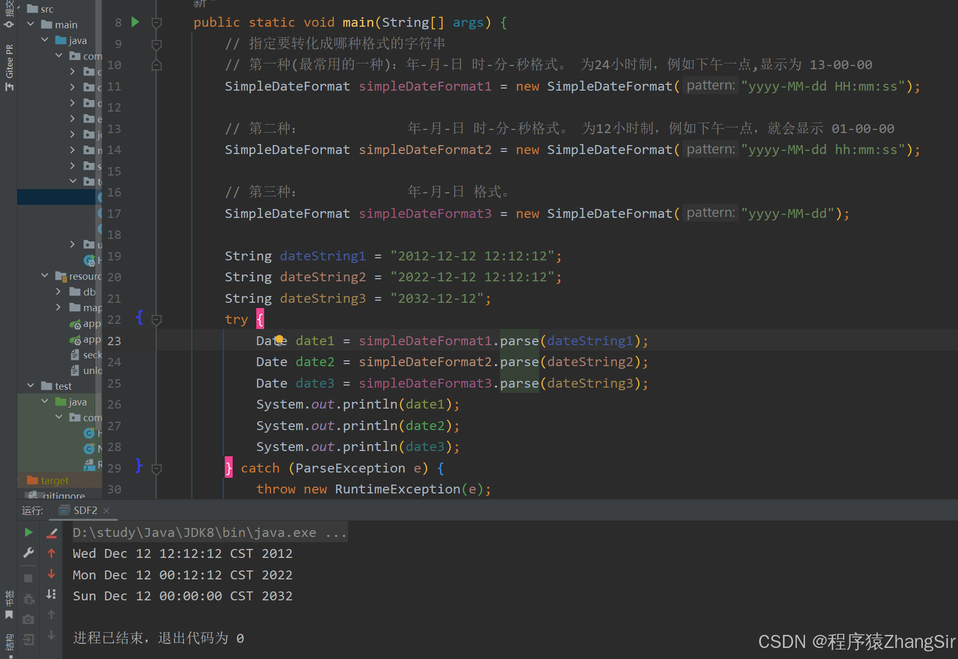
Task: Click variable simpleDateFormat1 on line 11
Action: 425,86
